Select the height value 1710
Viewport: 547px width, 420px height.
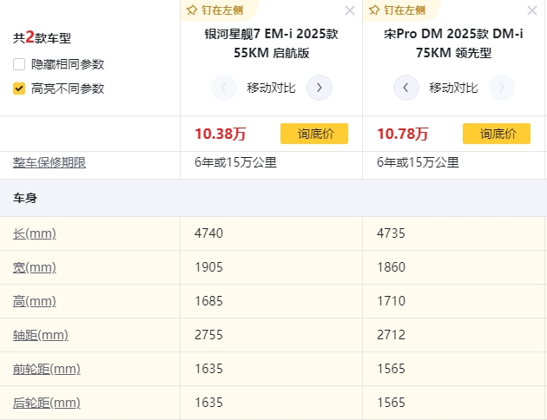point(391,301)
